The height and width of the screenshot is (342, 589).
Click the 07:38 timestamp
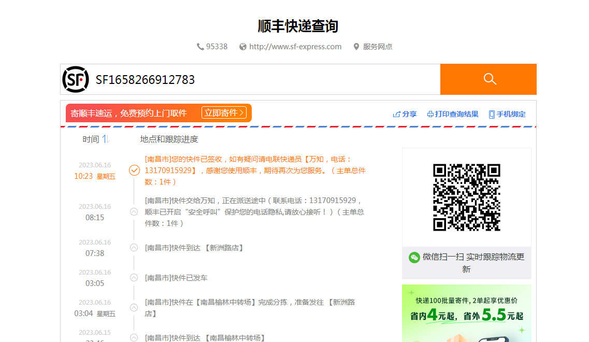(95, 253)
